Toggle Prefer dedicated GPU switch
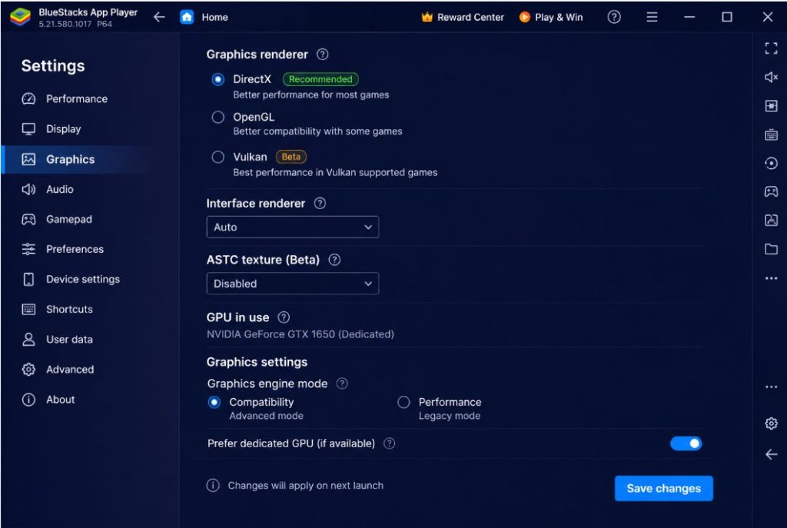 click(x=686, y=443)
